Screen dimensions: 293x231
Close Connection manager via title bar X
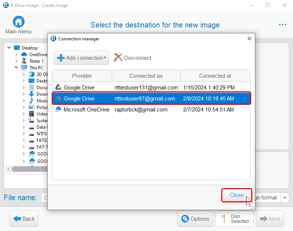click(249, 38)
